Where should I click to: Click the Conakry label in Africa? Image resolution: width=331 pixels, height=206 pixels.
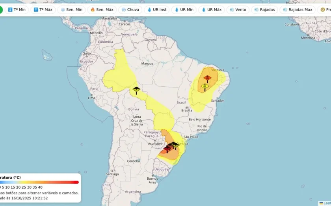pos(291,25)
